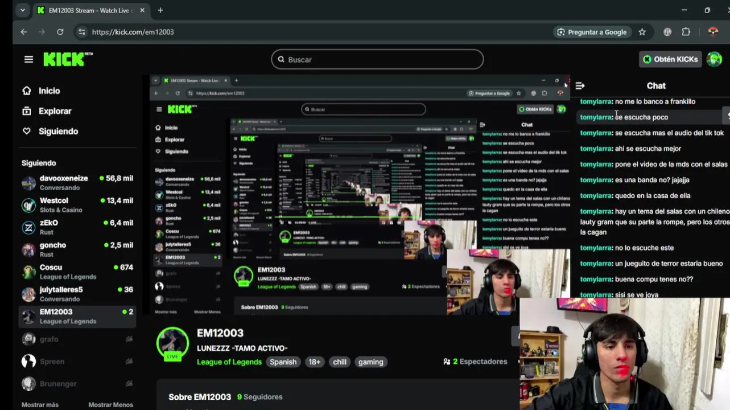
Task: Reload the browser page
Action: point(60,32)
